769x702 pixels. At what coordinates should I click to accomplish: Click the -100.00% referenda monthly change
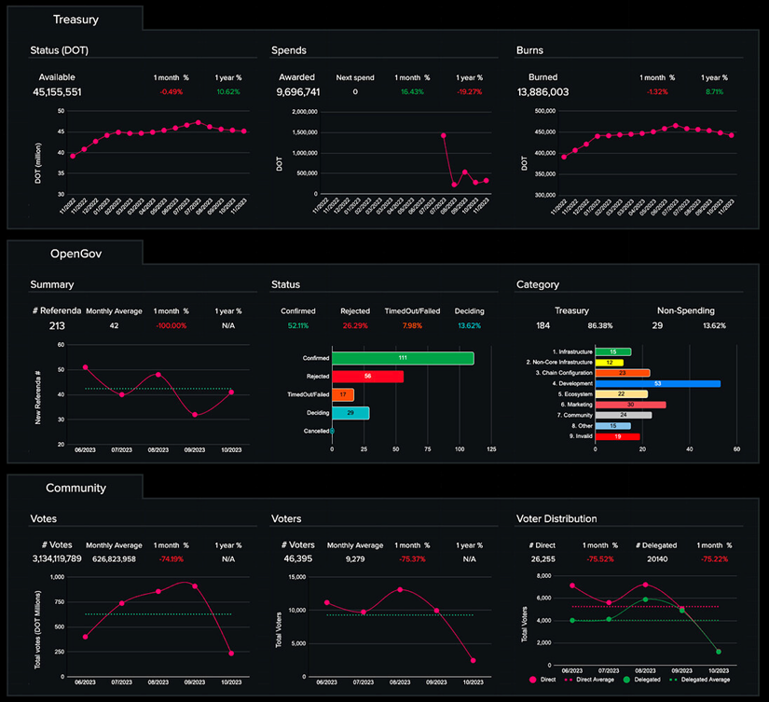[x=172, y=325]
